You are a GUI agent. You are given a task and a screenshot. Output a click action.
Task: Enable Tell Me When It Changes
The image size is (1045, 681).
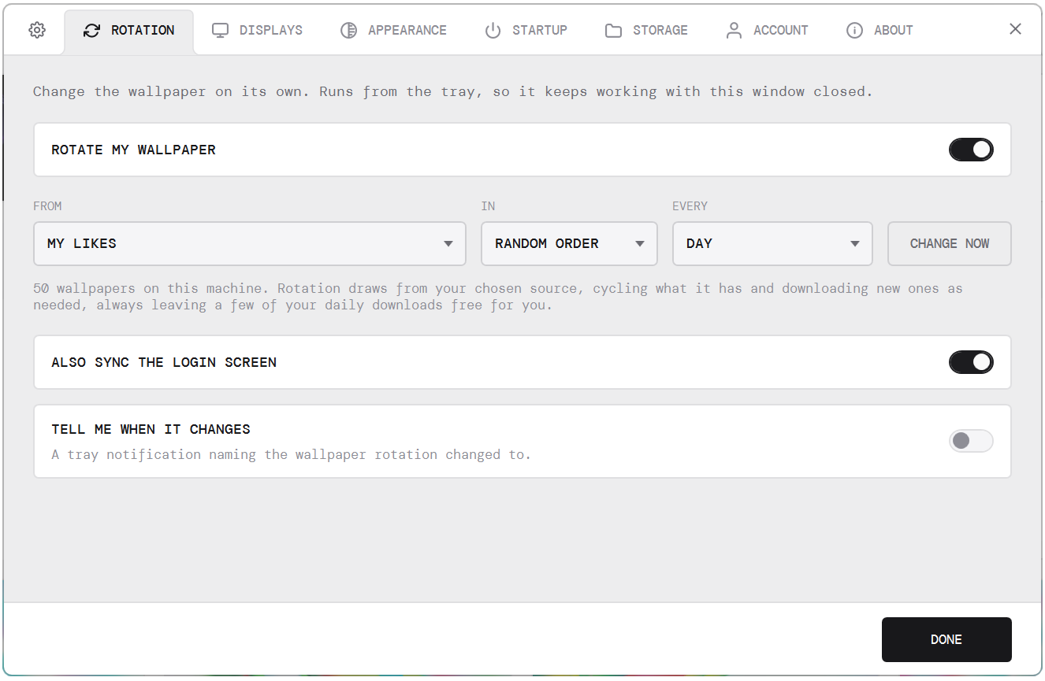tap(971, 441)
